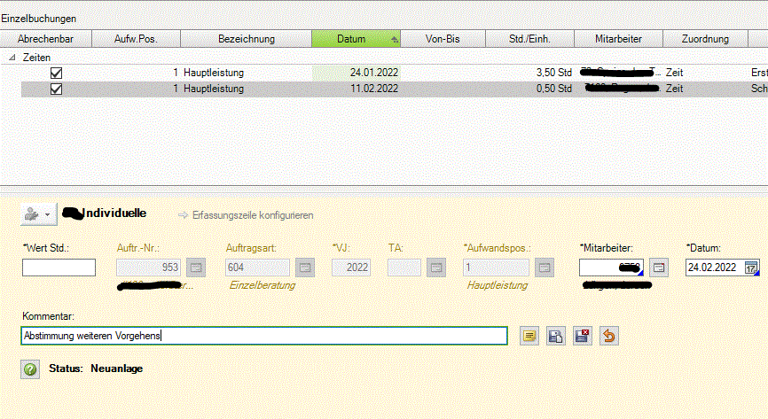Screen dimensions: 768x419
Task: Click the Auftr.-Nr. field showing 953
Action: pos(148,268)
